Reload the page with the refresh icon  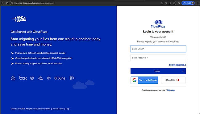pos(7,3)
